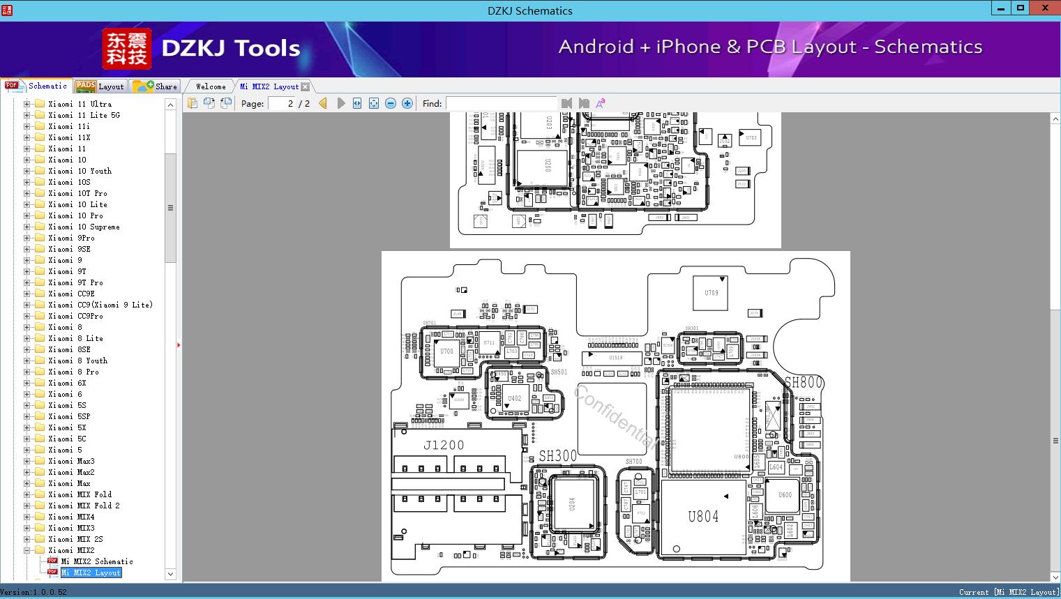Zoom in with the plus icon

[x=407, y=103]
